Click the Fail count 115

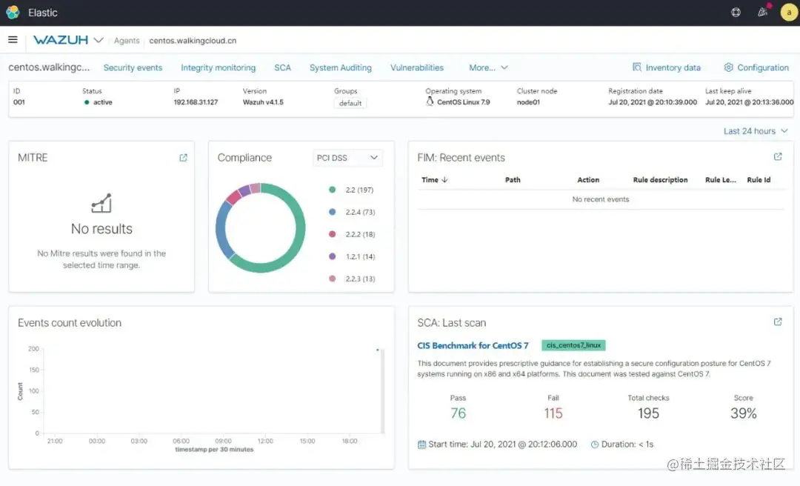(x=553, y=413)
